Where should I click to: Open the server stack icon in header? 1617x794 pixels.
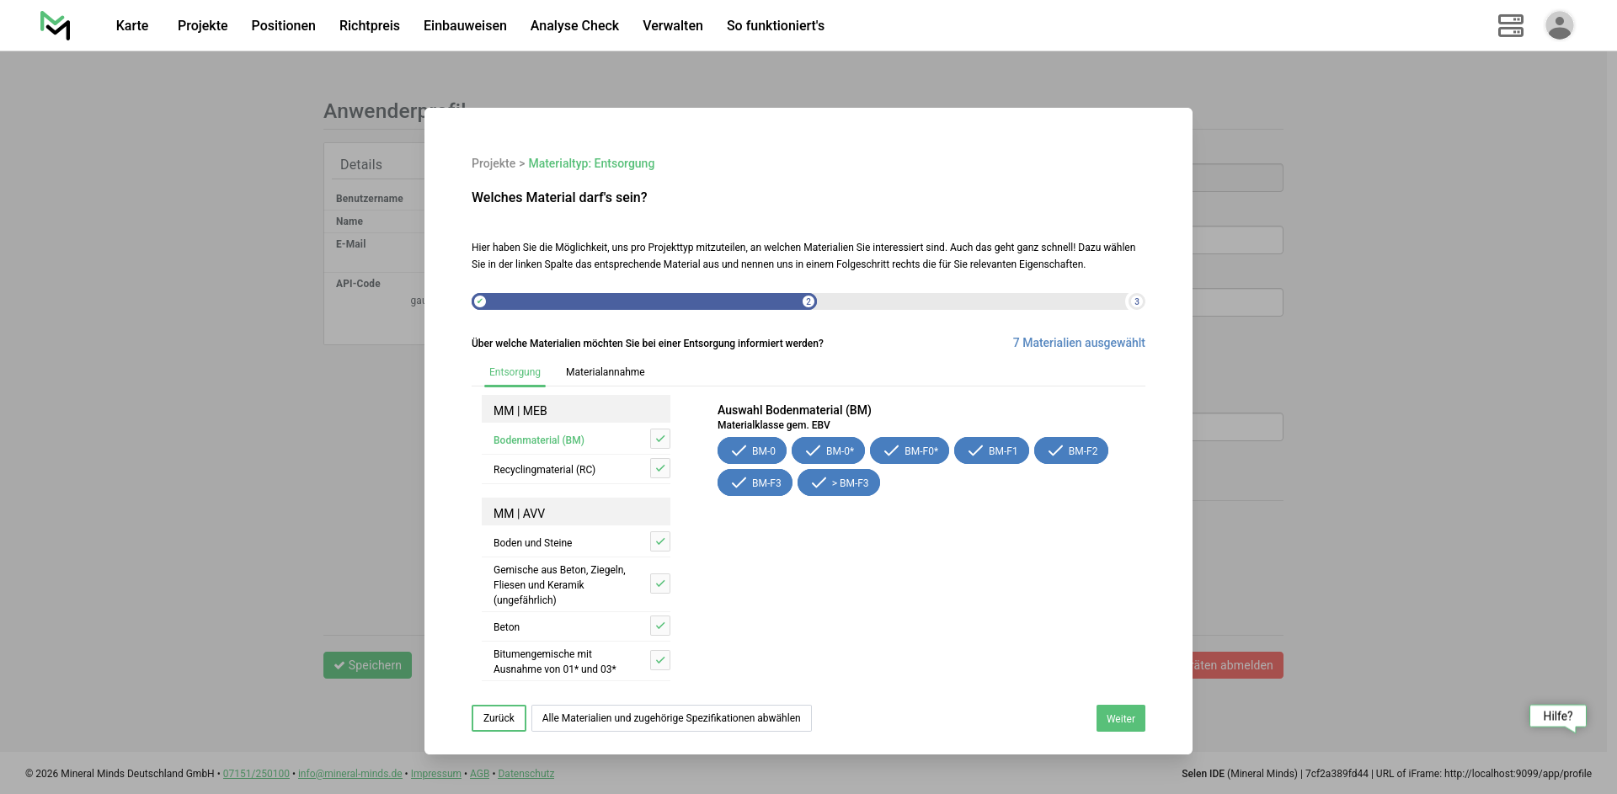click(x=1510, y=25)
